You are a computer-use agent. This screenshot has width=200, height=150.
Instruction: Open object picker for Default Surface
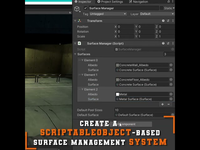(172, 115)
